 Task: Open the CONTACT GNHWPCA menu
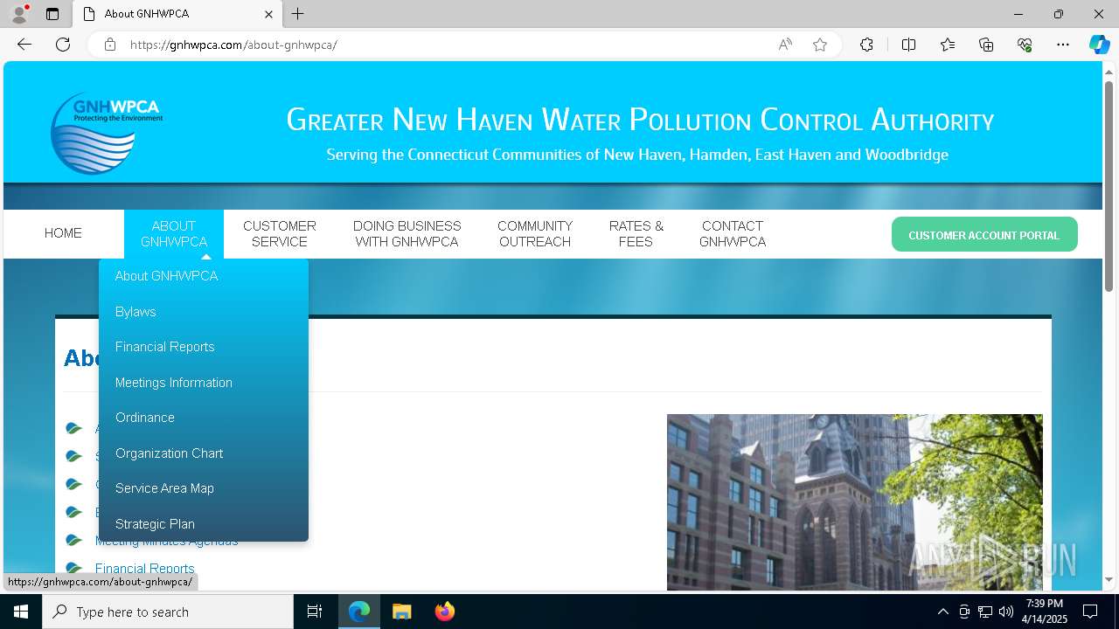tap(733, 234)
